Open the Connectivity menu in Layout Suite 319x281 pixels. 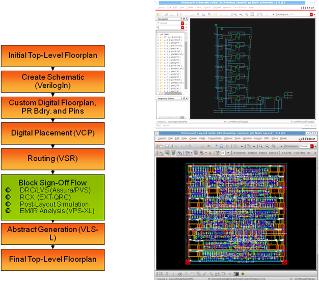(215, 138)
